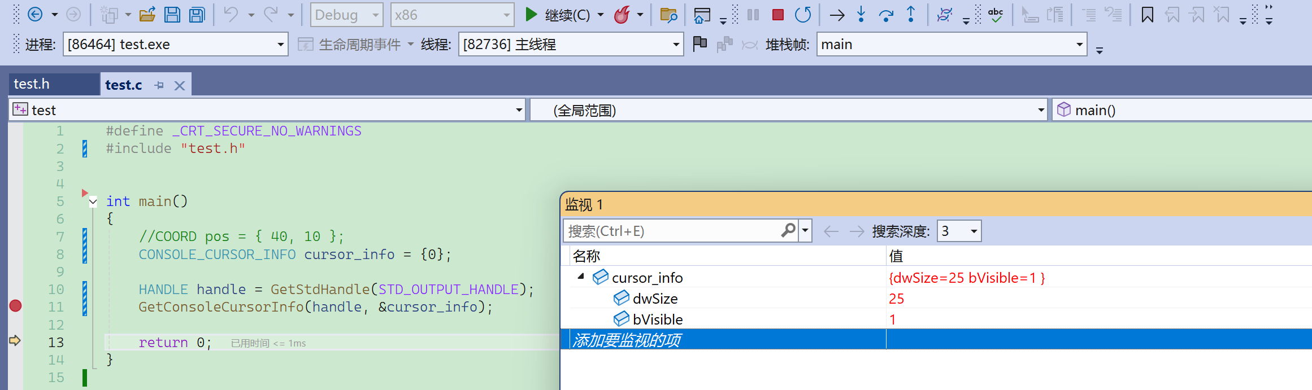Image resolution: width=1312 pixels, height=390 pixels.
Task: Click the next search result arrow
Action: (x=857, y=231)
